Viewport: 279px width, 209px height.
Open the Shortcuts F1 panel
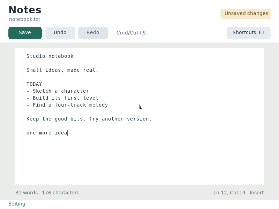249,33
